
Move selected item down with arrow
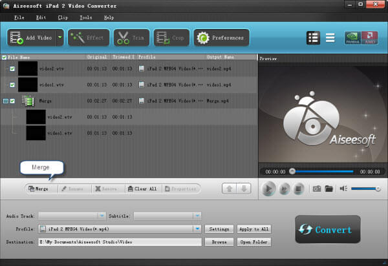244,189
